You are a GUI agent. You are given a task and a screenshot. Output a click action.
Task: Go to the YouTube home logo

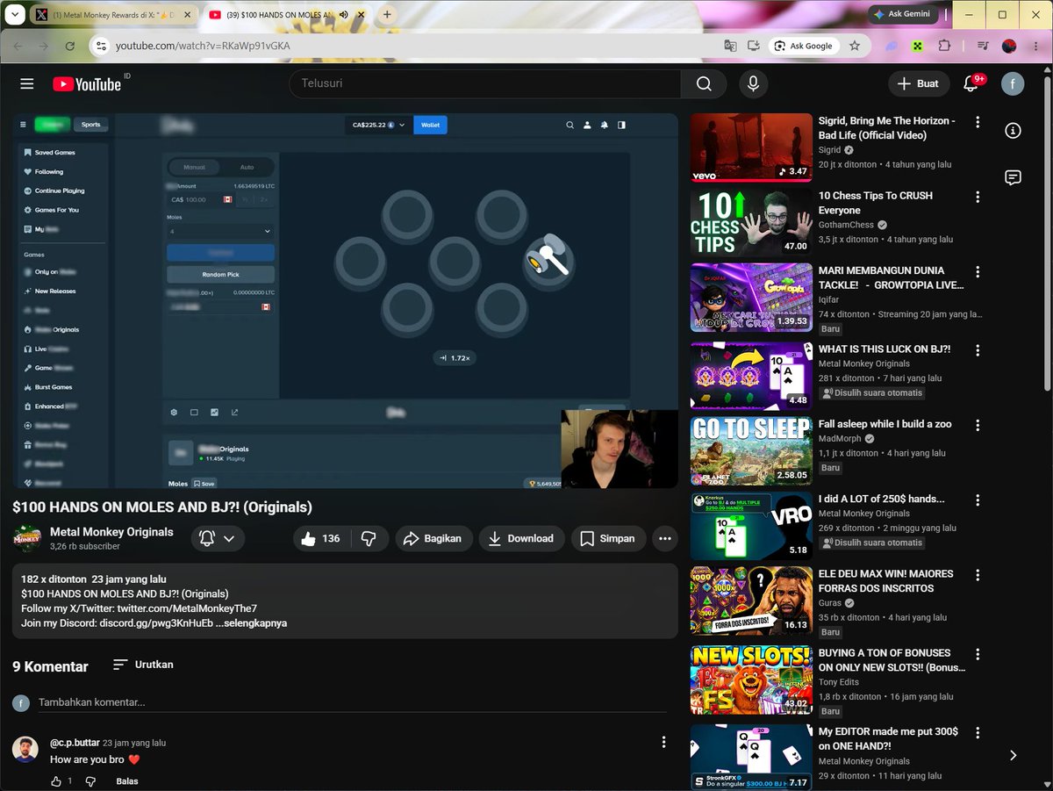click(x=87, y=84)
